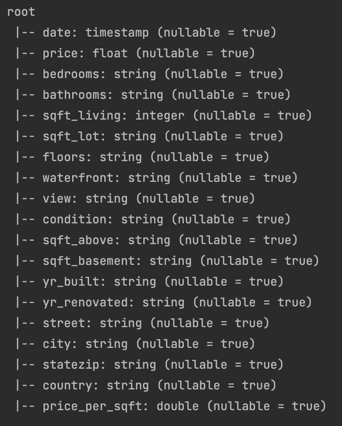This screenshot has height=426, width=342.
Task: Click the floors string field line
Action: (x=143, y=157)
